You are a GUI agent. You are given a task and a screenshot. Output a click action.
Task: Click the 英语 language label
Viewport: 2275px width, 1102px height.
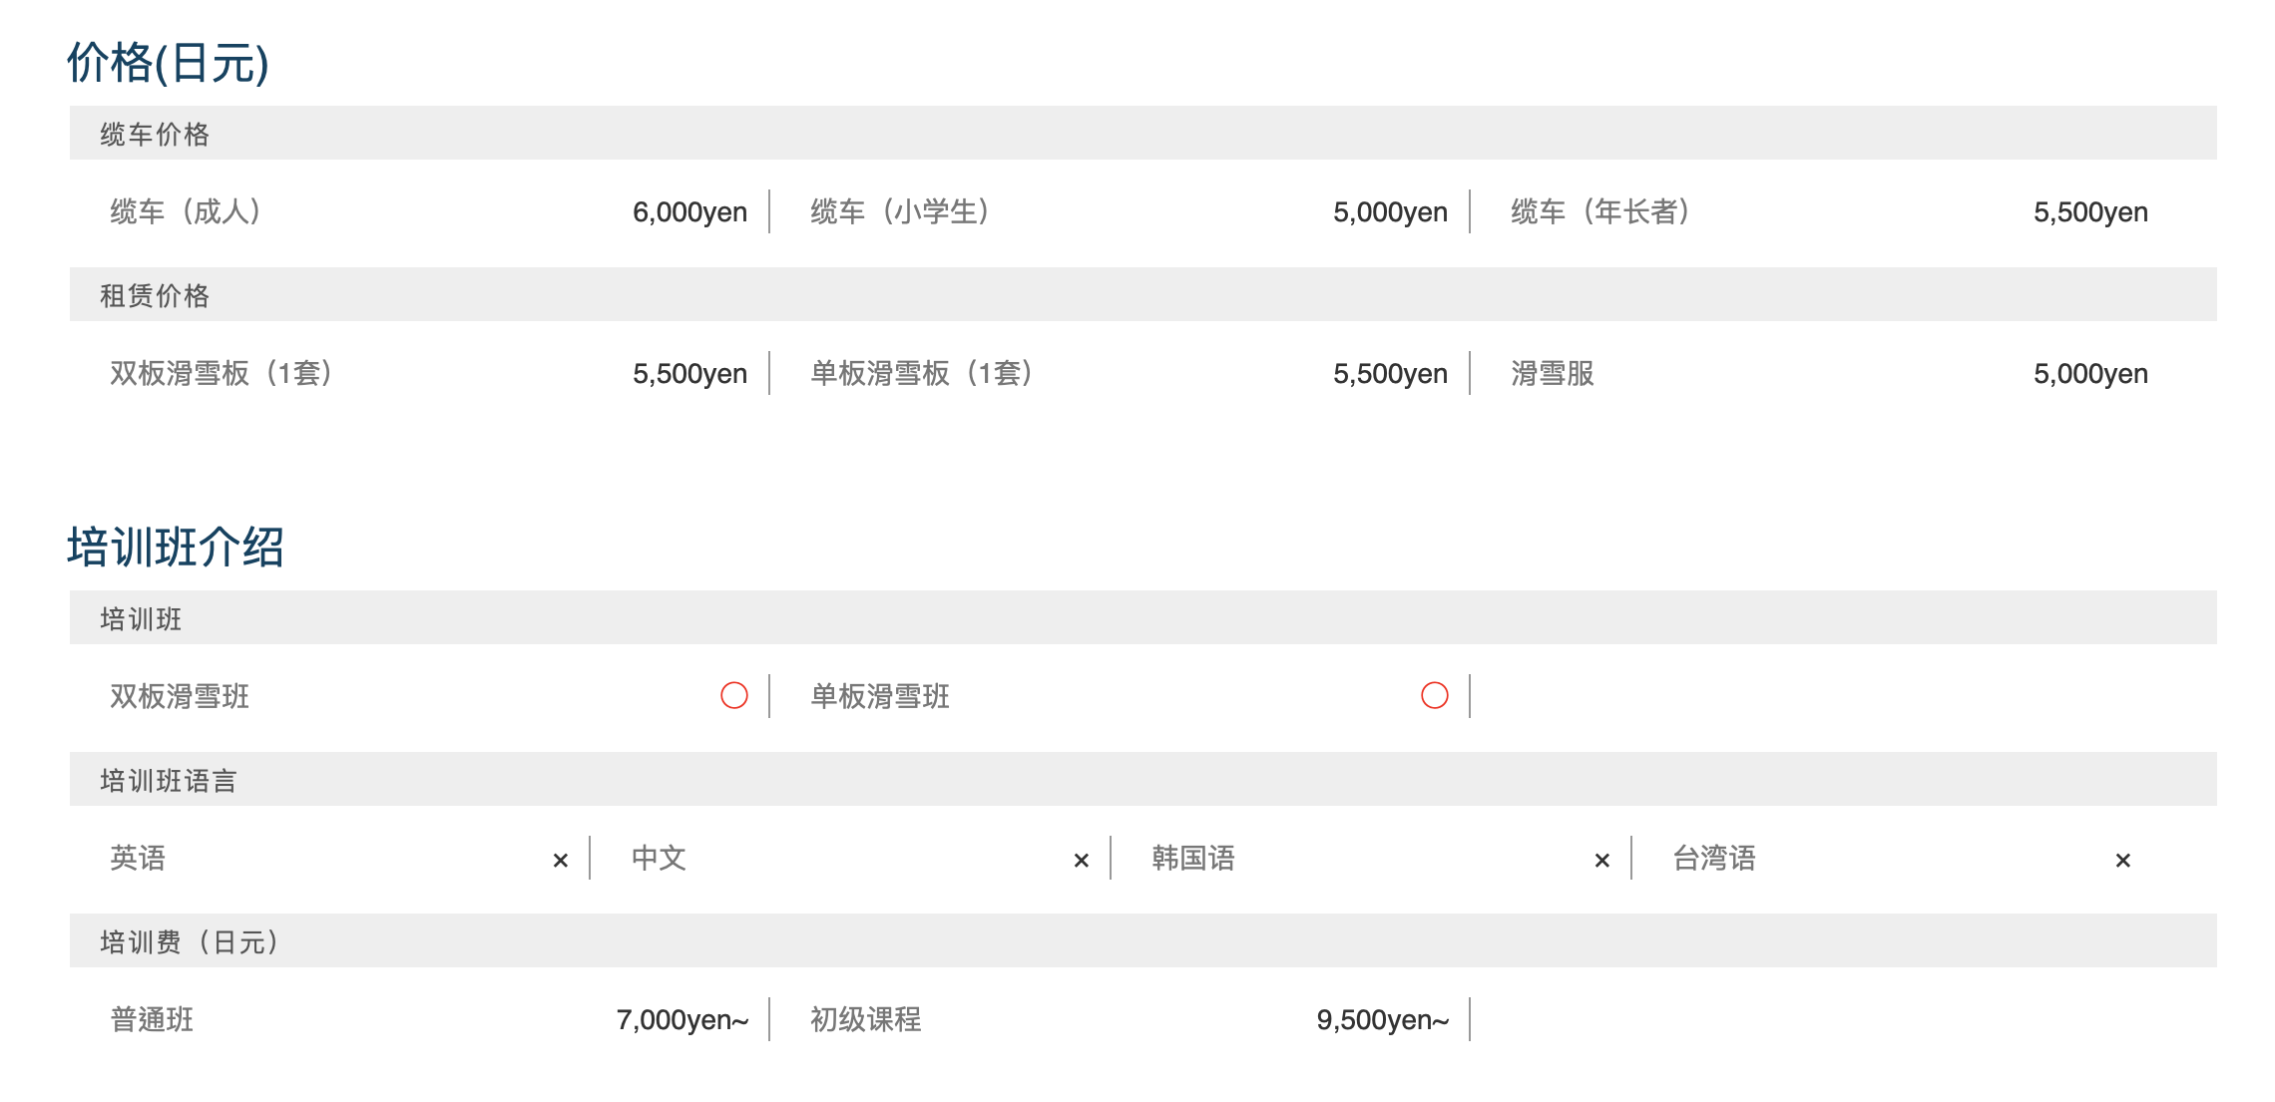138,858
